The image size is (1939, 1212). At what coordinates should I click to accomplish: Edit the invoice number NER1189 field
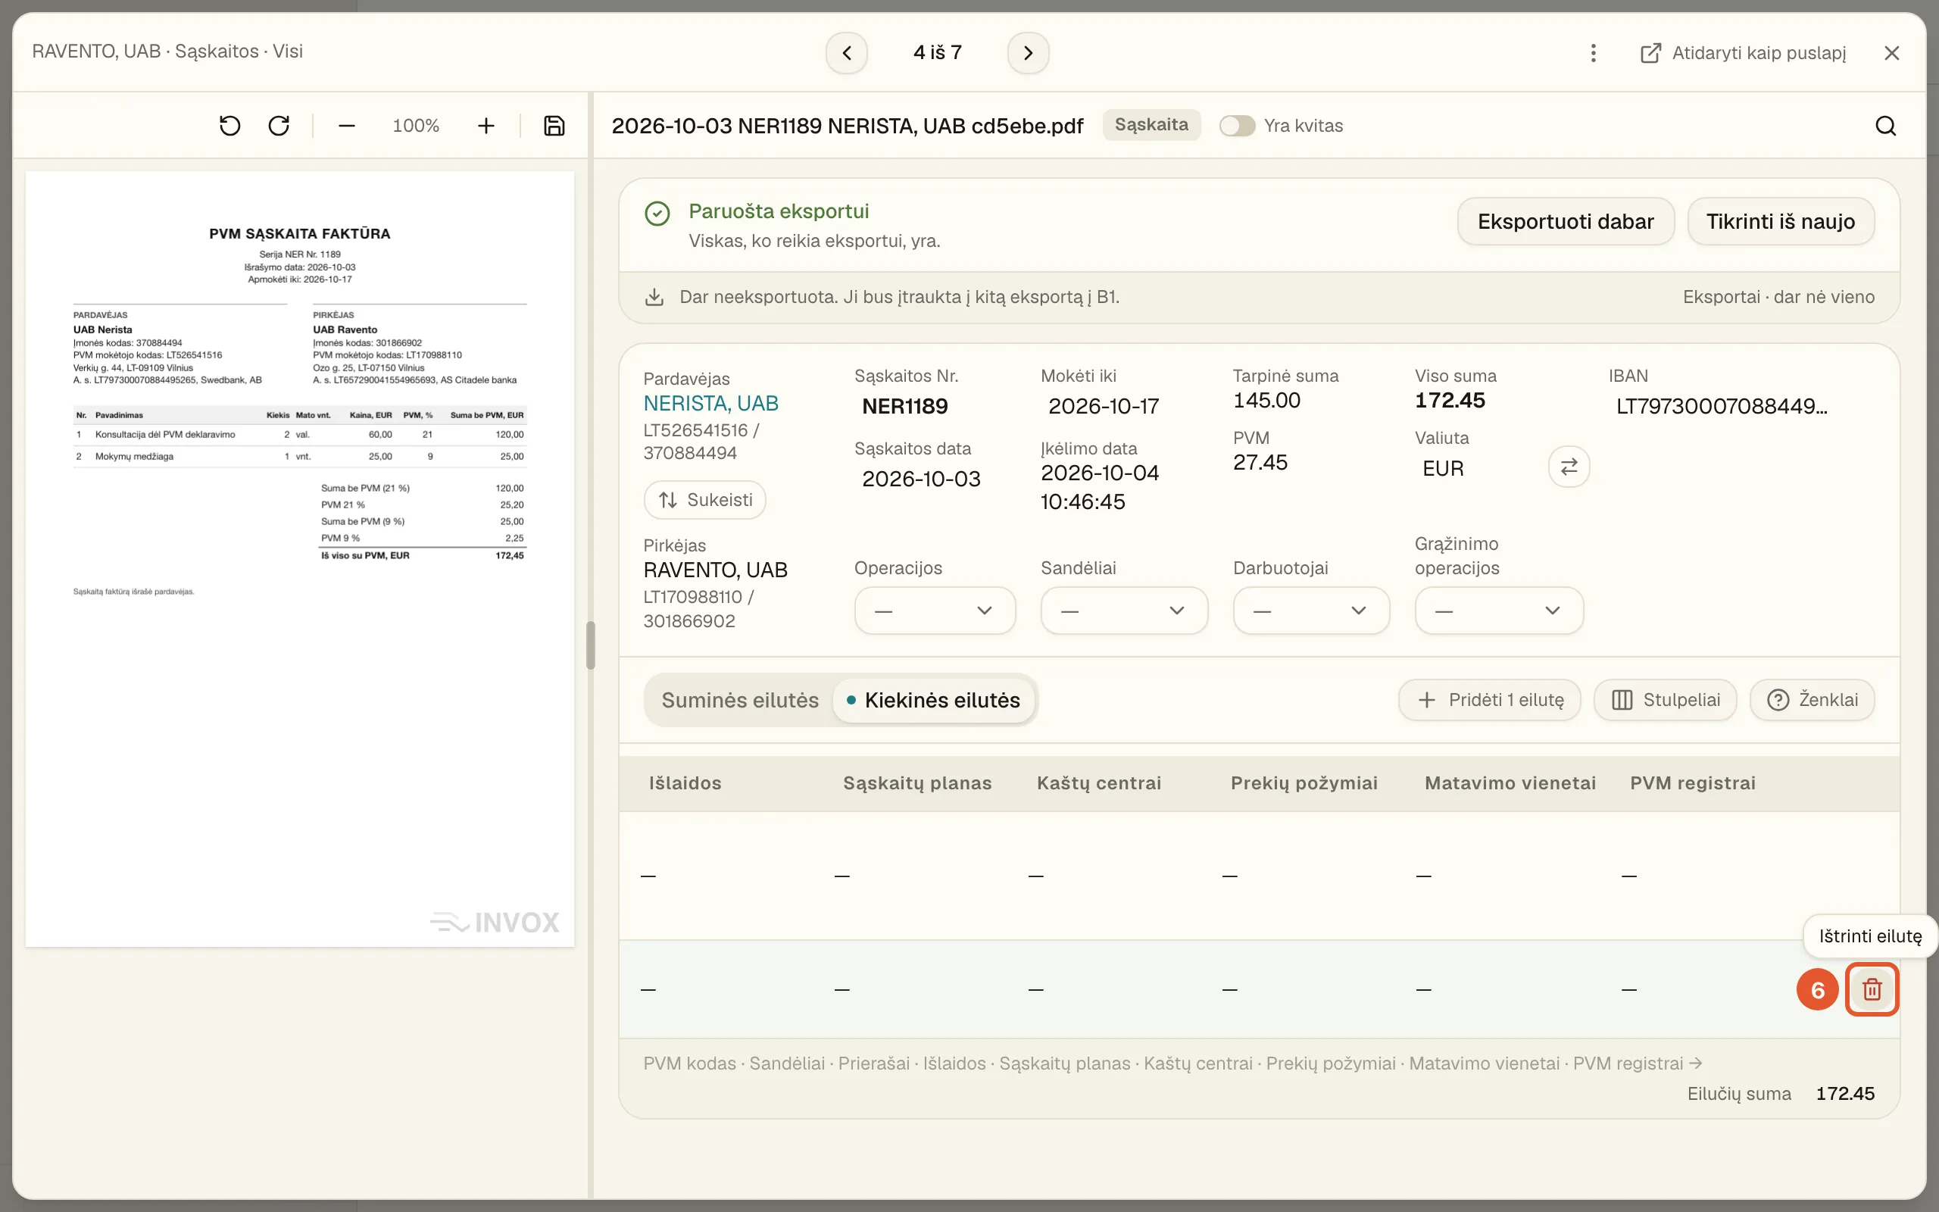click(904, 407)
